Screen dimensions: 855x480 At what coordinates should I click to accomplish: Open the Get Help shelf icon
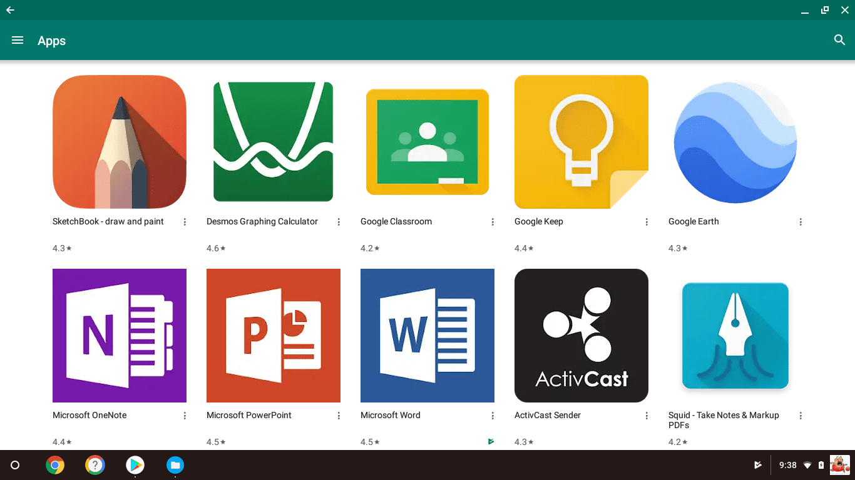click(x=95, y=465)
